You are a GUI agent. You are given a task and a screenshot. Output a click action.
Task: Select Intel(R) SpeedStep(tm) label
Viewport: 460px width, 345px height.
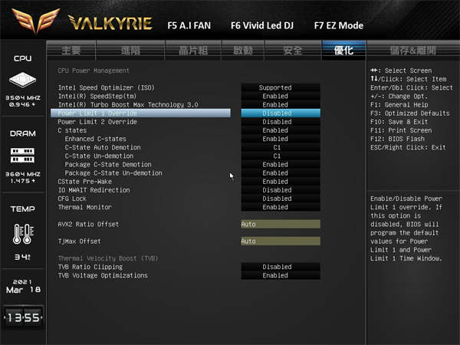(x=97, y=96)
